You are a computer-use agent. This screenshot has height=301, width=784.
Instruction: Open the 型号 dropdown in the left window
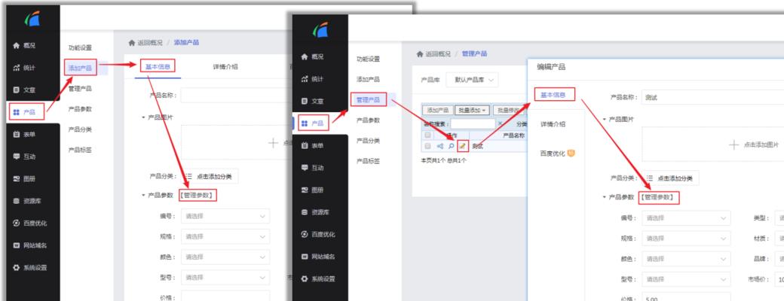coord(225,278)
